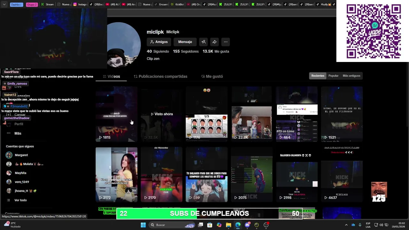Switch to the Instagram browser tab
The image size is (409, 230).
[80, 4]
